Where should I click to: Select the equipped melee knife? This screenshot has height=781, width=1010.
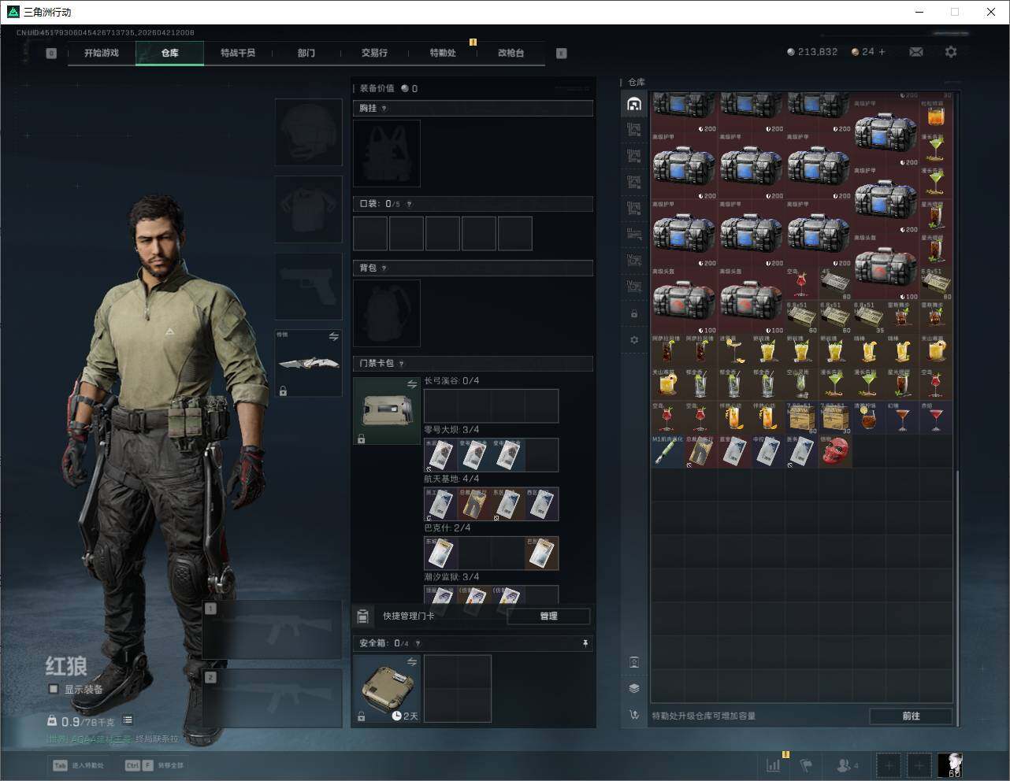click(308, 363)
